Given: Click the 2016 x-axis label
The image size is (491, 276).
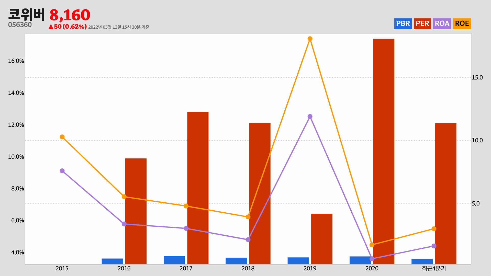Looking at the screenshot, I should tap(124, 268).
